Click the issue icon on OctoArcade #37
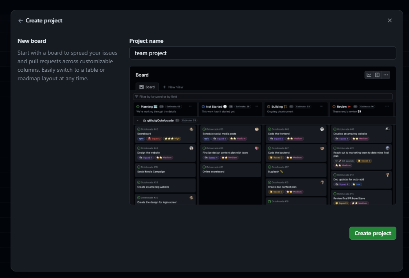 (269, 167)
